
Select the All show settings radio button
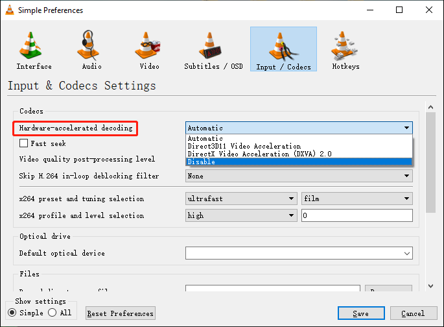coord(52,313)
